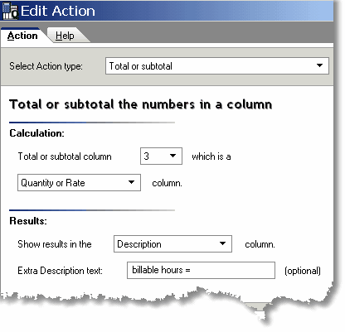The image size is (345, 332).
Task: Open the Description results column dropdown
Action: tap(172, 244)
